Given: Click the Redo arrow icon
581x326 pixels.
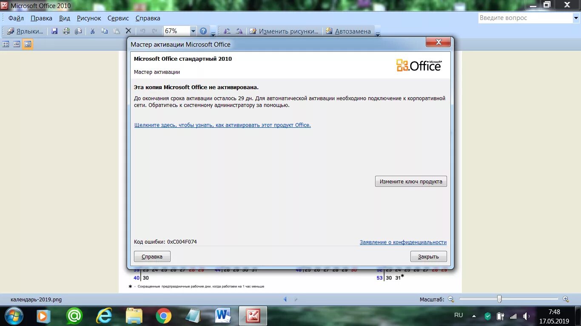Looking at the screenshot, I should coord(155,31).
